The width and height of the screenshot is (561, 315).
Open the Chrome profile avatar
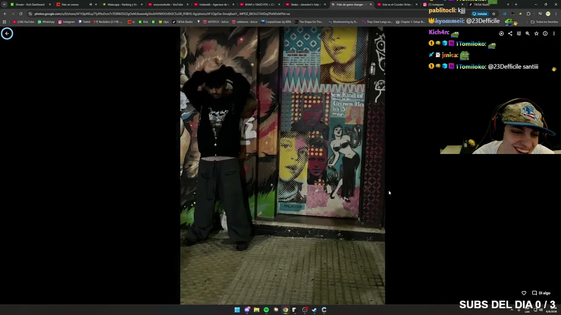click(x=548, y=14)
